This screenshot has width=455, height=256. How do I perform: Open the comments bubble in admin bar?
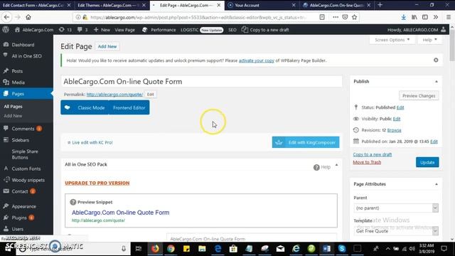click(80, 30)
